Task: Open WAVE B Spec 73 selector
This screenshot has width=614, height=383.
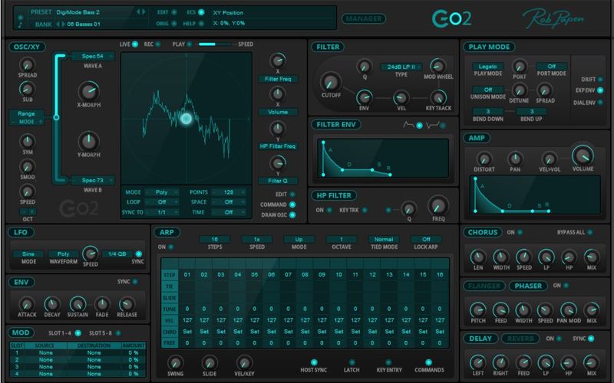Action: click(93, 180)
